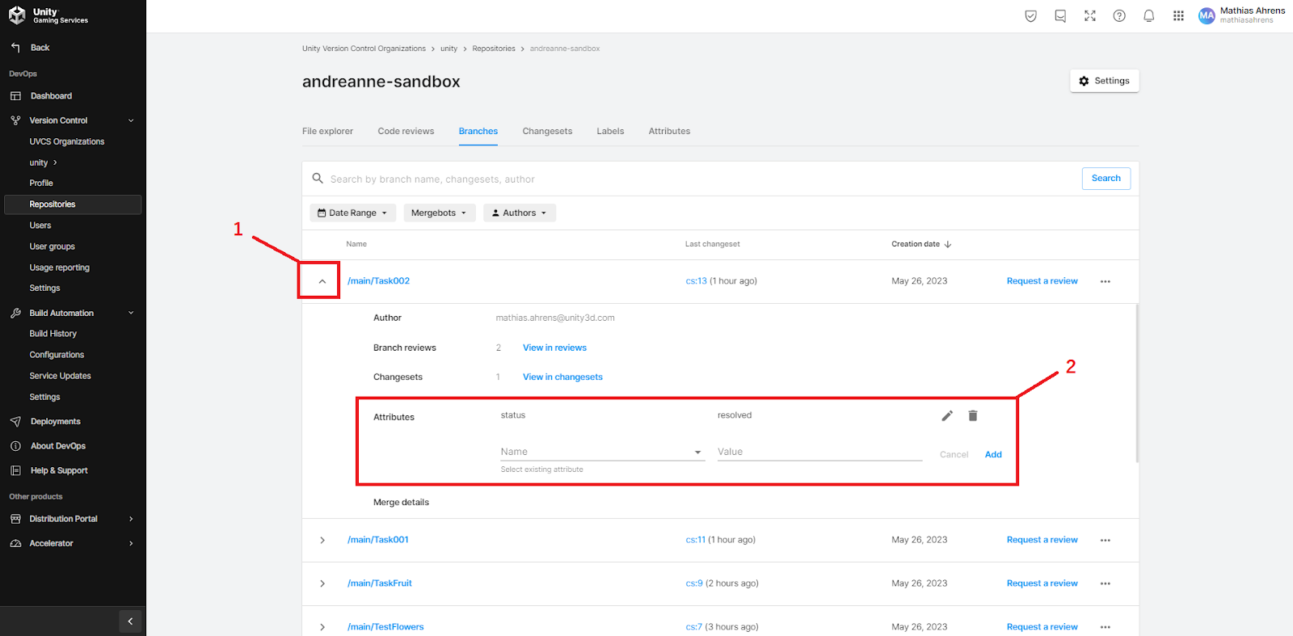Click the shield icon in top bar
This screenshot has height=636, width=1293.
point(1030,16)
